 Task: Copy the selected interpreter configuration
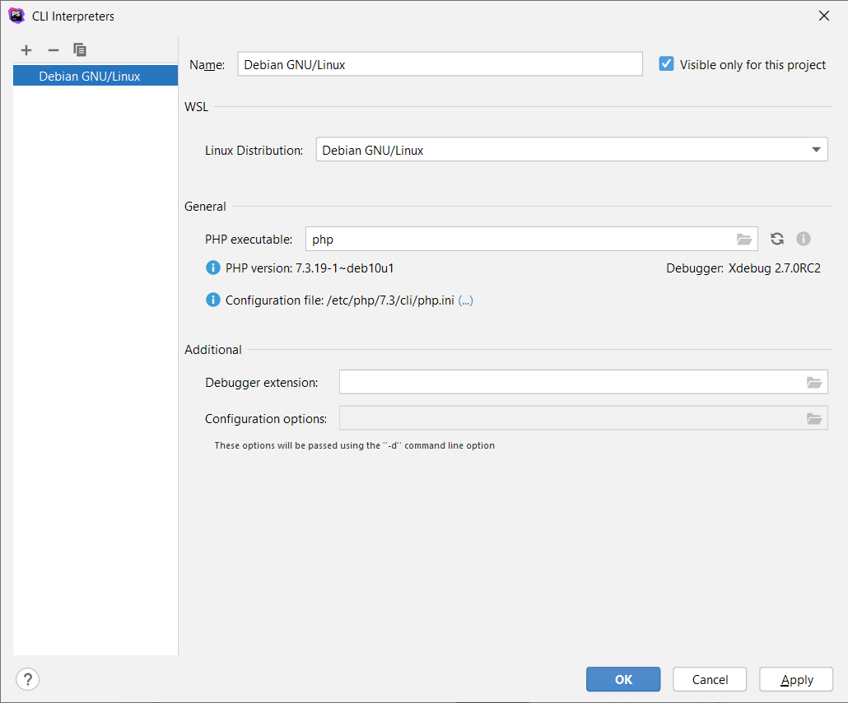click(x=80, y=49)
